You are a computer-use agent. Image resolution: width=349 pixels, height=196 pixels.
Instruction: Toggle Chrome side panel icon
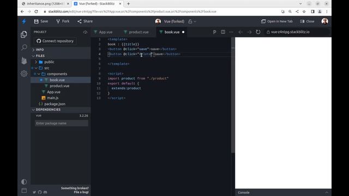[x=312, y=11]
